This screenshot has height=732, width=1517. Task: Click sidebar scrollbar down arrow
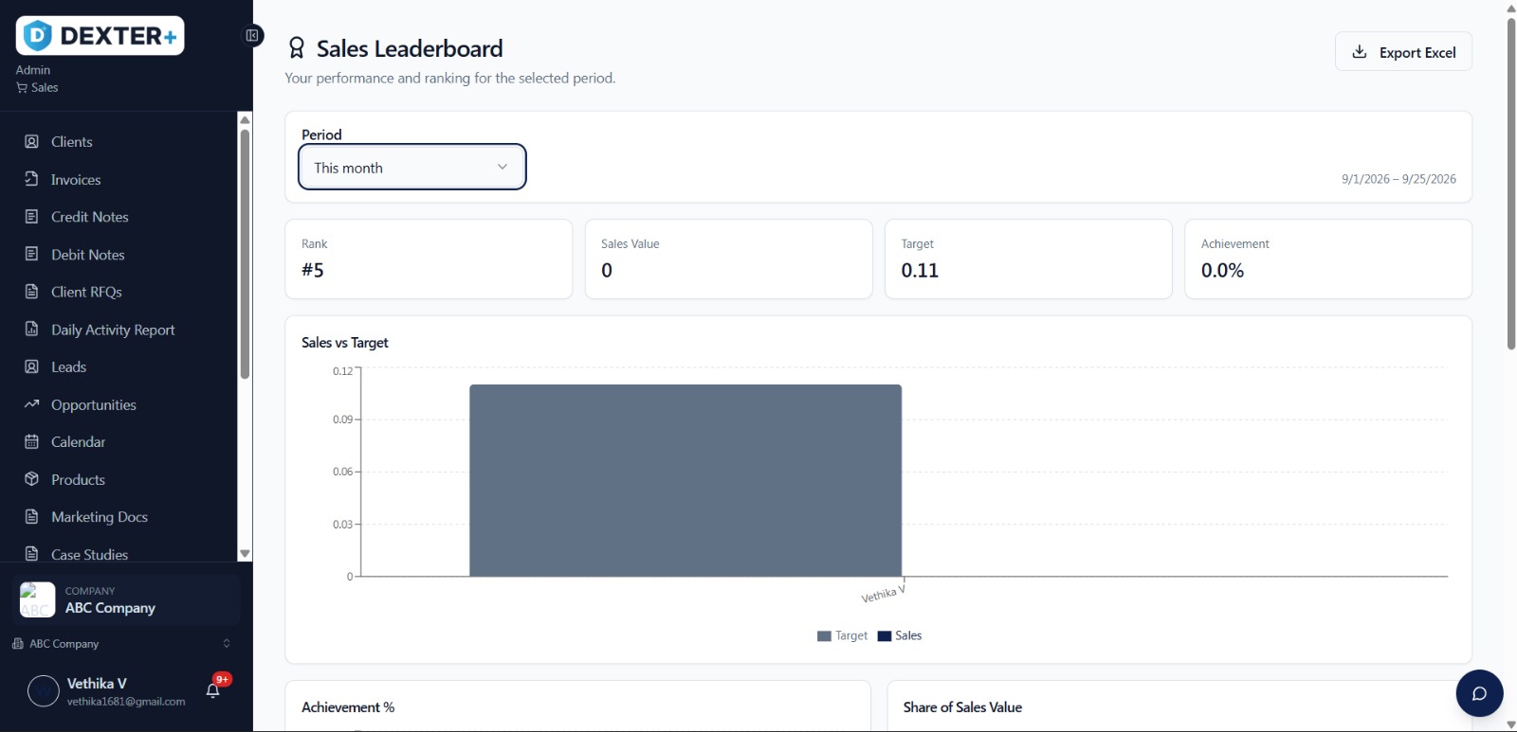point(245,554)
